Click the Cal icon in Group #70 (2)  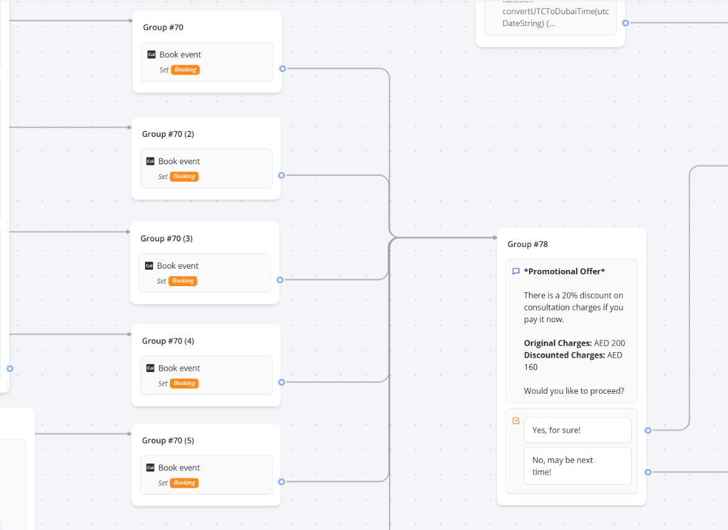pyautogui.click(x=150, y=161)
